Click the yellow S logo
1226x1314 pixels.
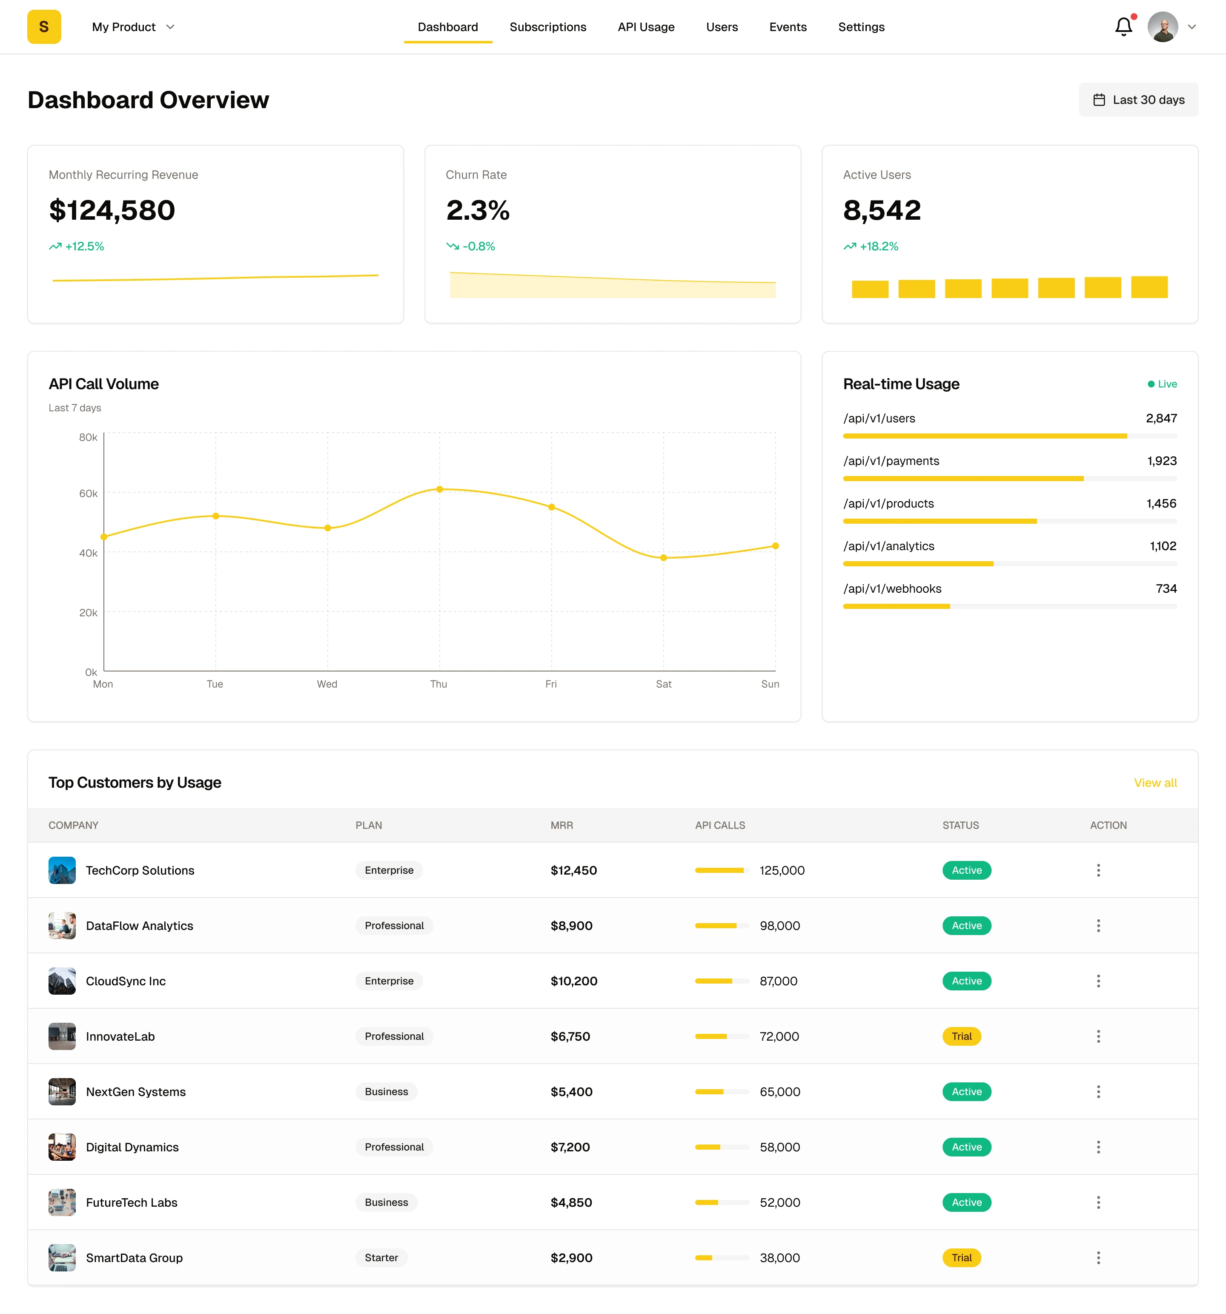44,27
